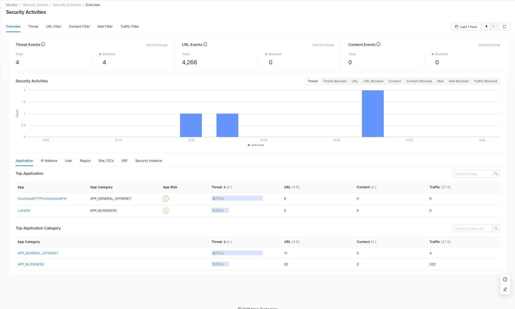The width and height of the screenshot is (515, 309).
Task: Open the help question mark icon
Action: [x=505, y=279]
